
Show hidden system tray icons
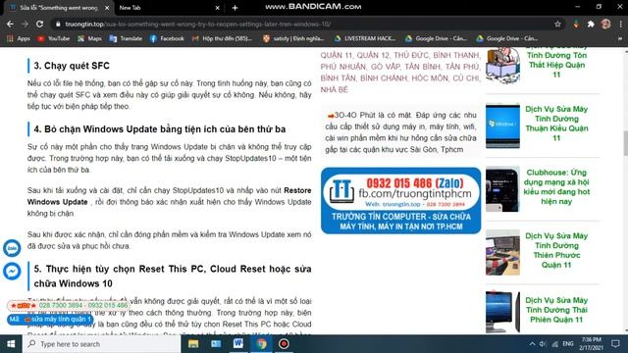(x=532, y=344)
